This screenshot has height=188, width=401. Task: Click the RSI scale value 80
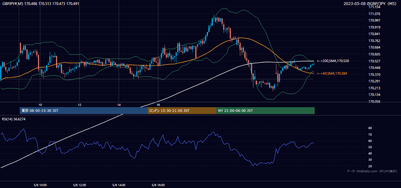tap(370, 128)
